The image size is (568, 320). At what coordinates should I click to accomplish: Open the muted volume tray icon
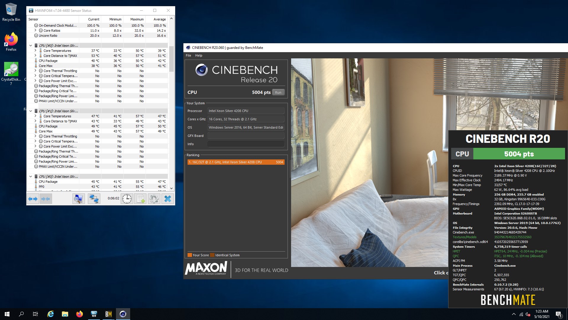[528, 314]
